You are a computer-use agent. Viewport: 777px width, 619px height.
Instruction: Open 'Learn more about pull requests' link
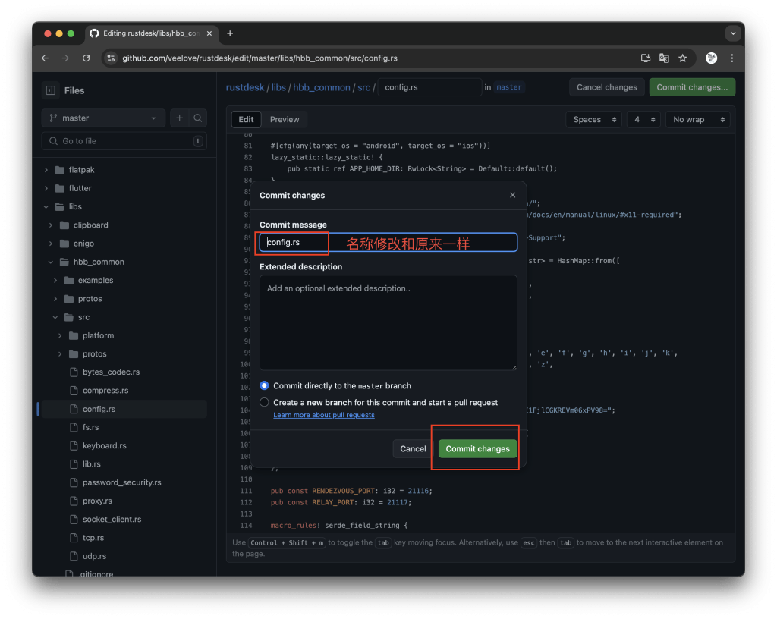324,415
